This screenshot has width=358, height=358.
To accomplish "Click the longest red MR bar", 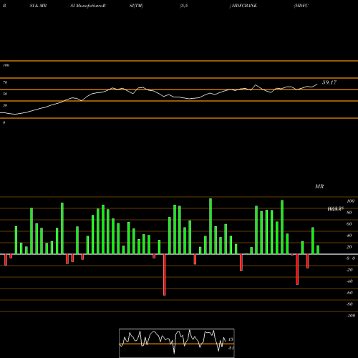I will 165,275.
